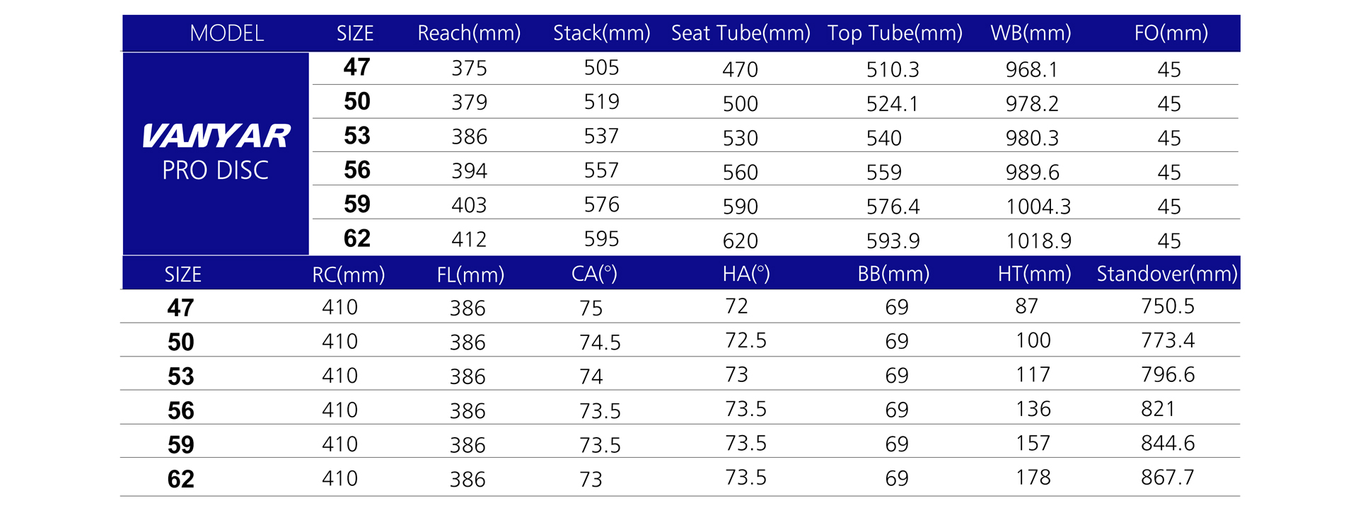Select the head tube value 178

[1033, 478]
